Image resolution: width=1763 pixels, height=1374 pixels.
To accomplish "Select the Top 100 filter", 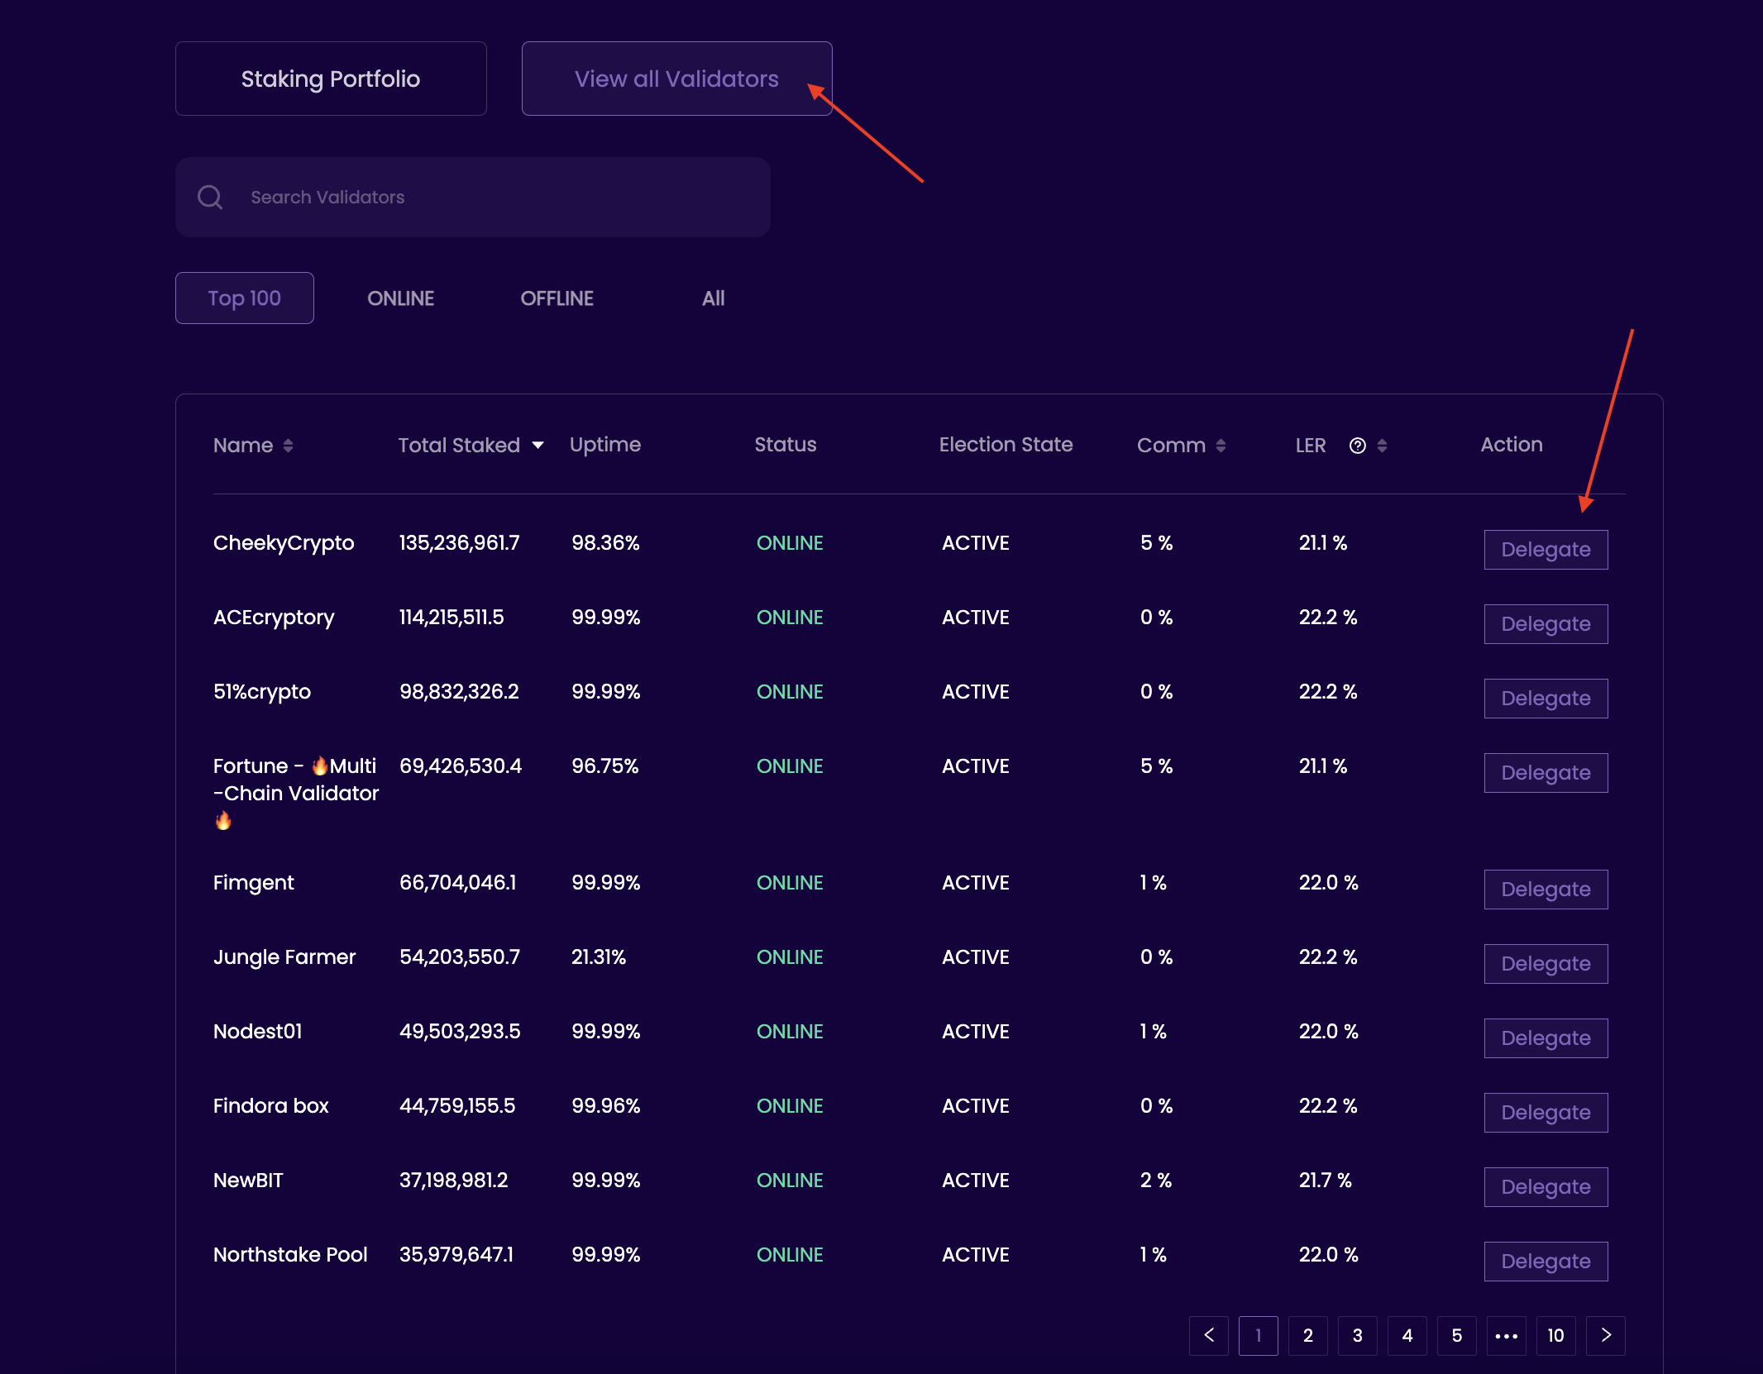I will click(x=245, y=298).
